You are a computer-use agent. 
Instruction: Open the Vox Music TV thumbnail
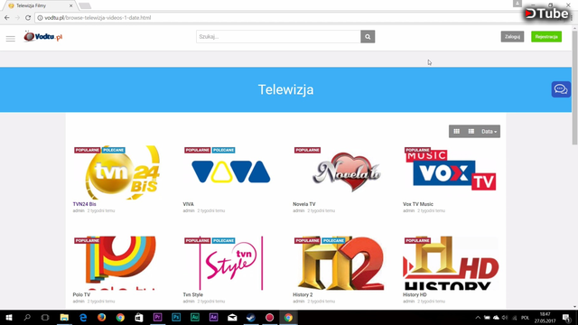point(452,172)
